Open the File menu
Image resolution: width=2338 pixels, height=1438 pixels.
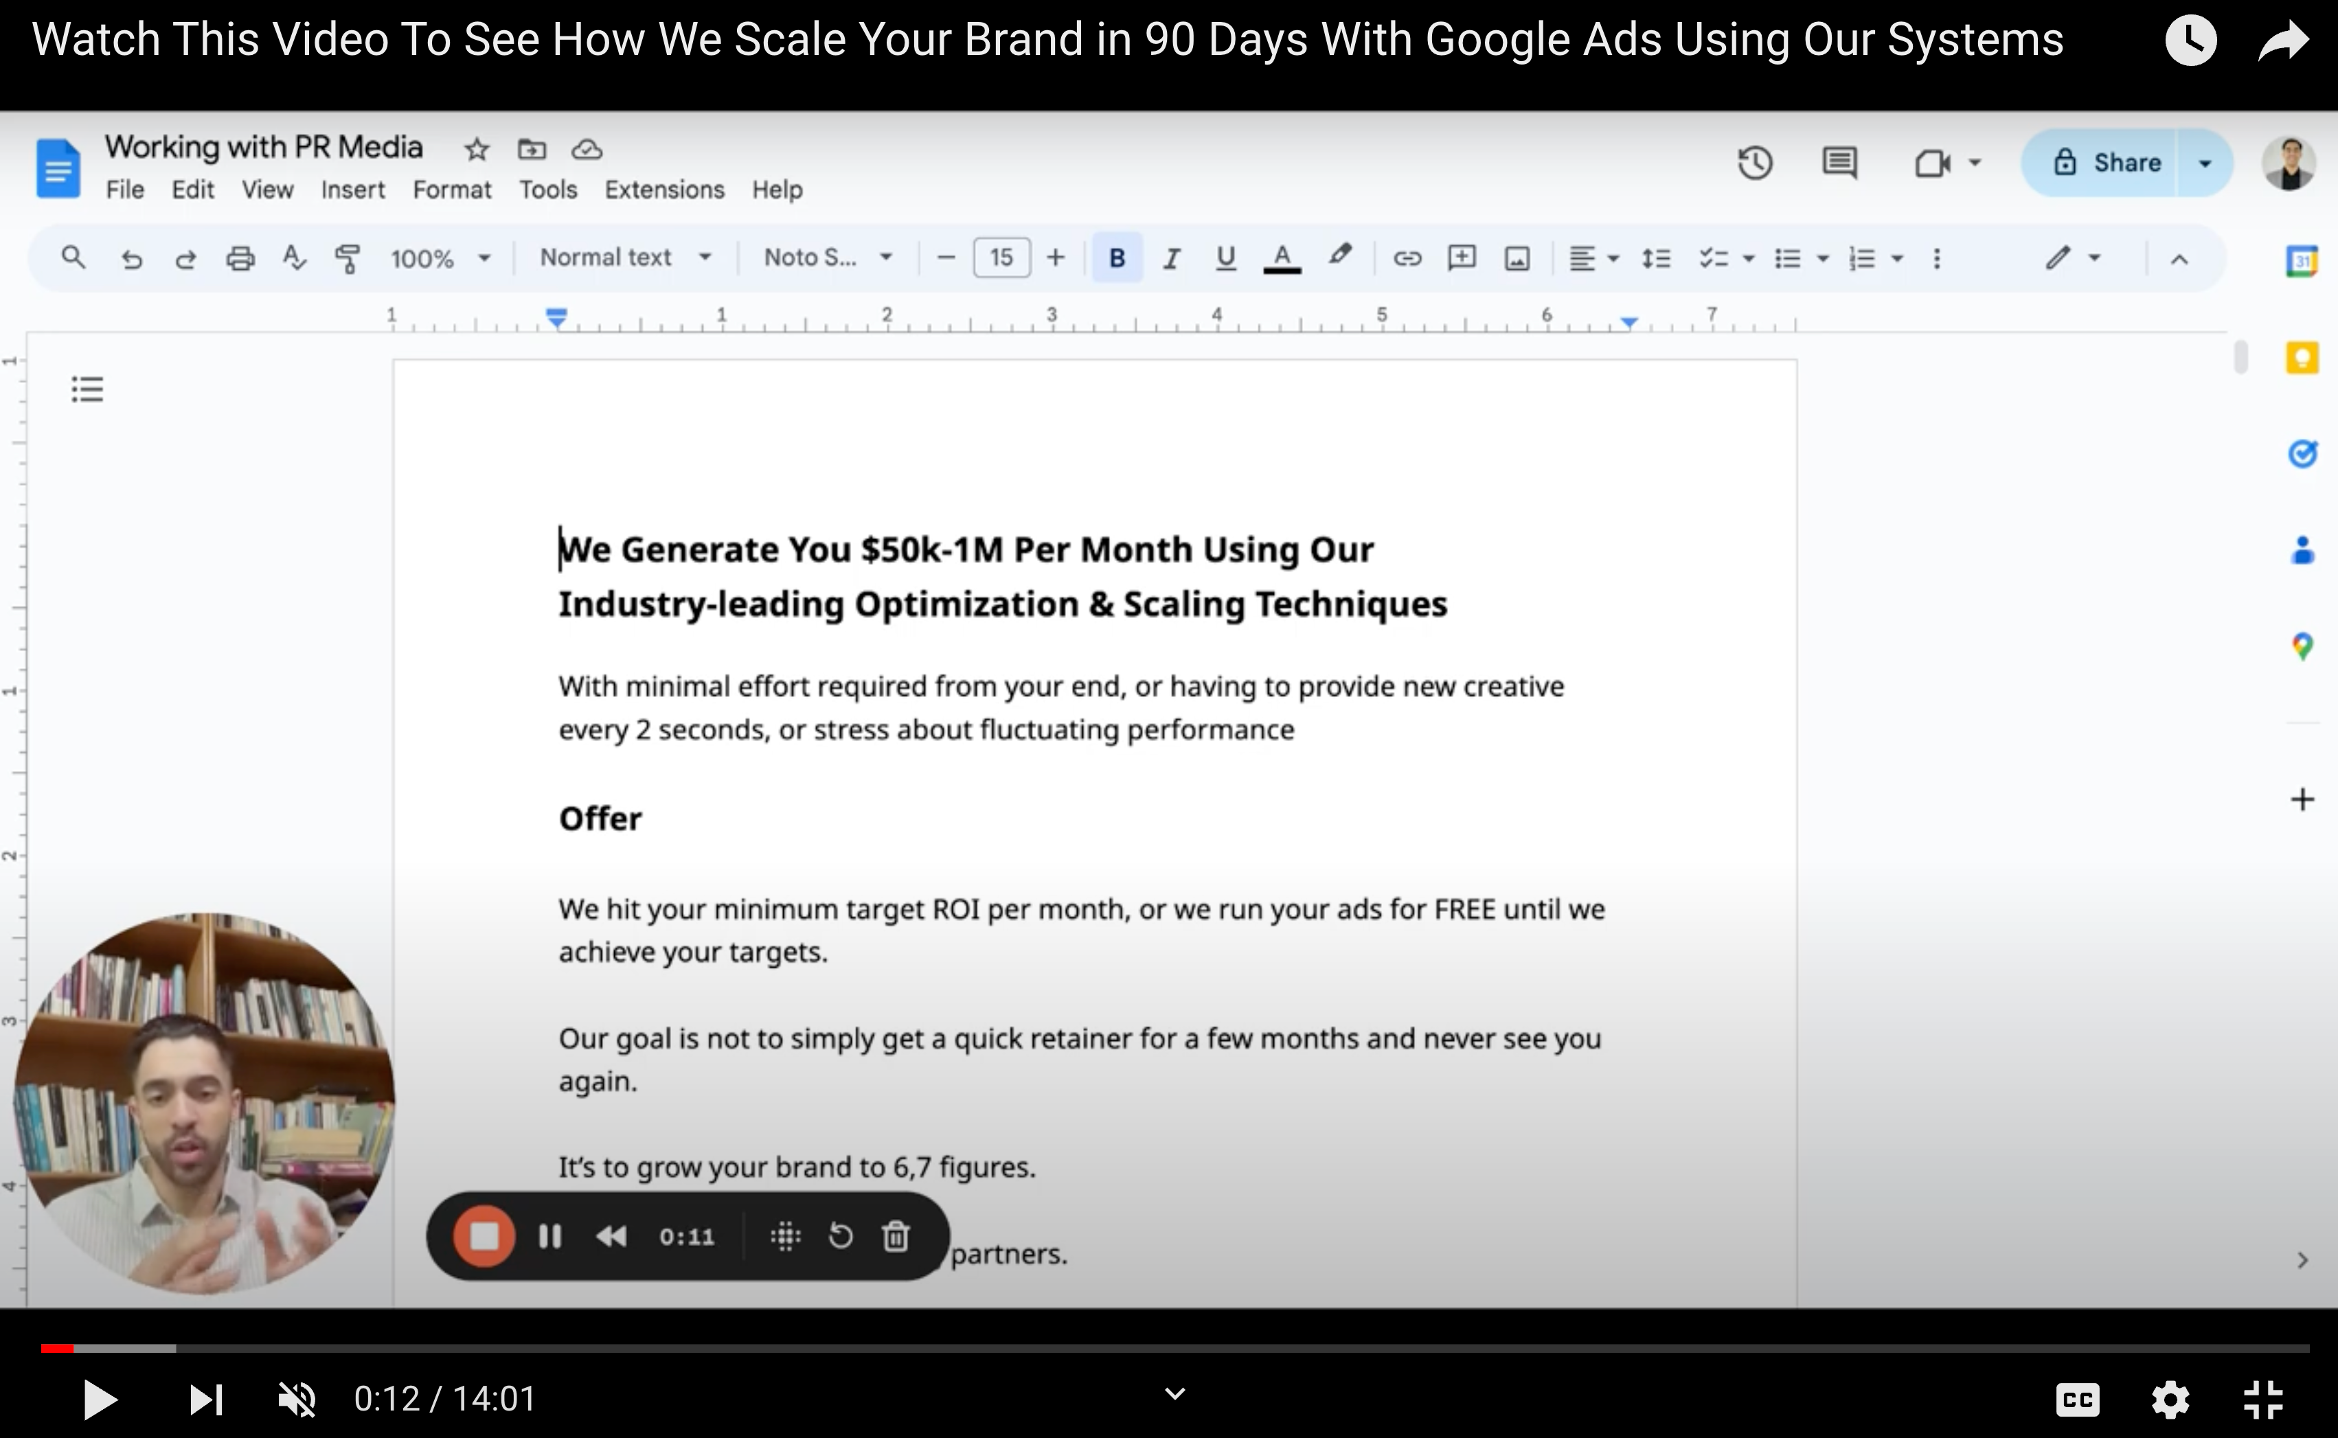(124, 190)
